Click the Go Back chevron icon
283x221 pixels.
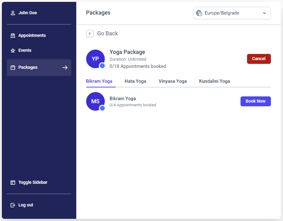pos(90,33)
